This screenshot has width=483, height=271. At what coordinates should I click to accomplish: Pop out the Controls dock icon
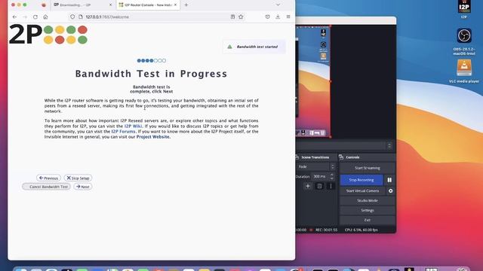[x=341, y=157]
